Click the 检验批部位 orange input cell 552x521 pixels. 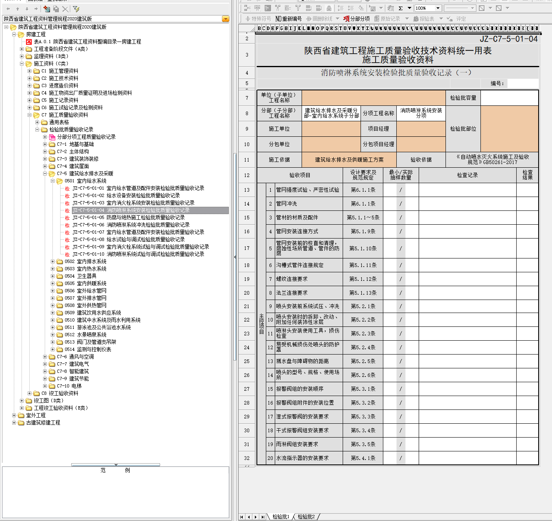click(x=509, y=129)
